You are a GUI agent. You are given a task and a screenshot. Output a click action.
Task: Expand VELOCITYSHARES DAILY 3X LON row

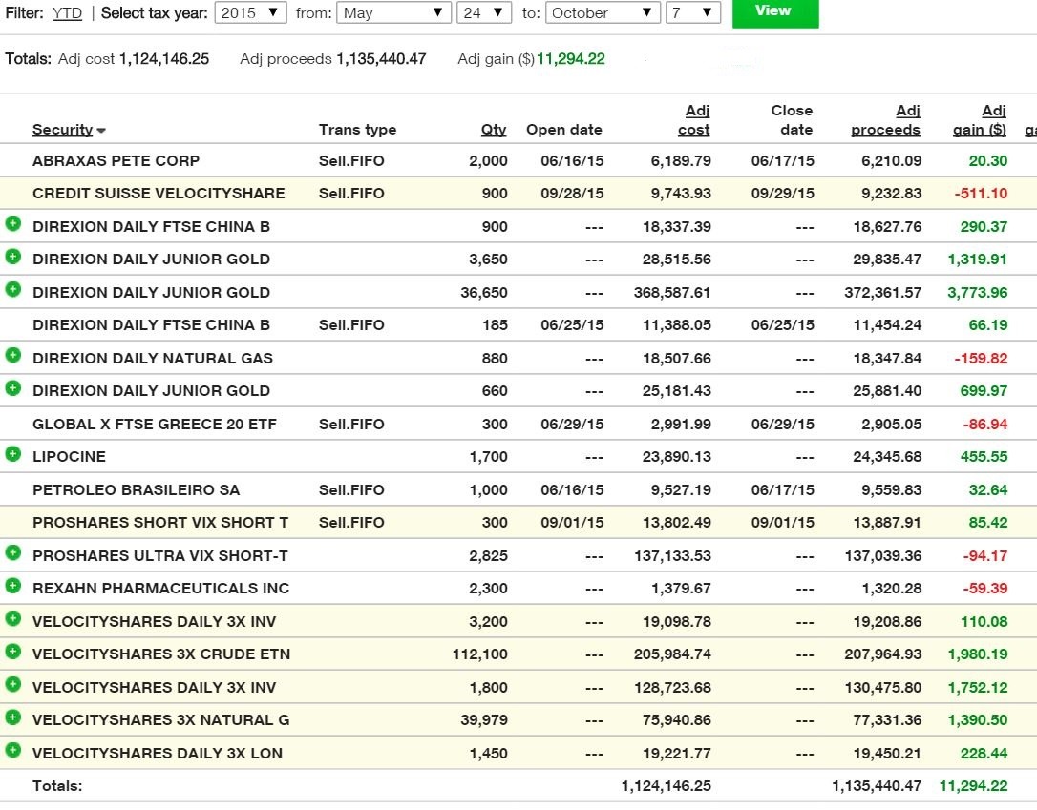[x=12, y=750]
